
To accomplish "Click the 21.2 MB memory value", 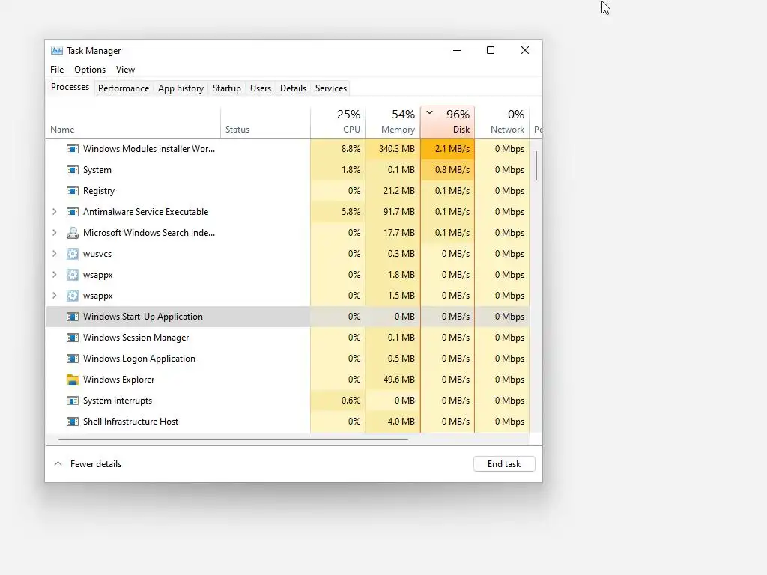I will coord(398,191).
